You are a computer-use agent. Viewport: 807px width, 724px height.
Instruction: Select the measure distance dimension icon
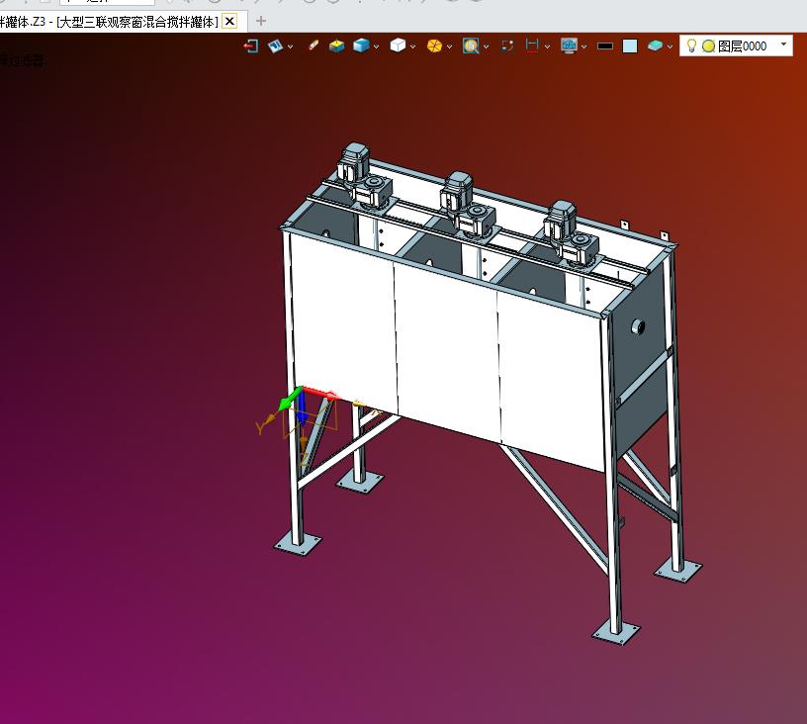point(532,45)
